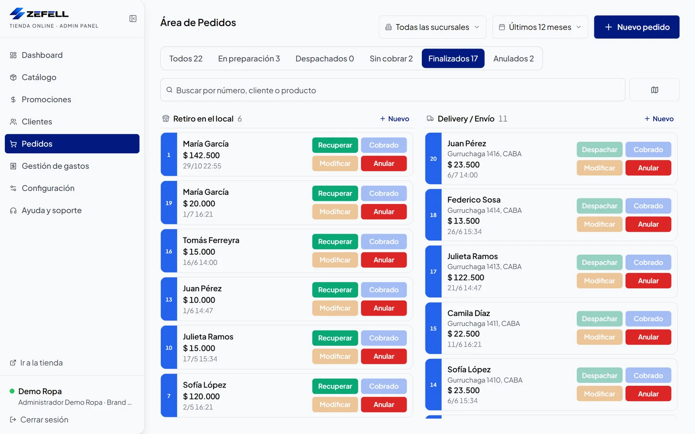Open Gestión de gastos section
Viewport: 695px width, 434px height.
tap(72, 166)
